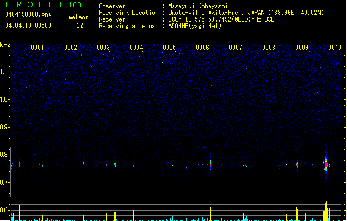Click the 0.6 kHz axis label

point(4,210)
